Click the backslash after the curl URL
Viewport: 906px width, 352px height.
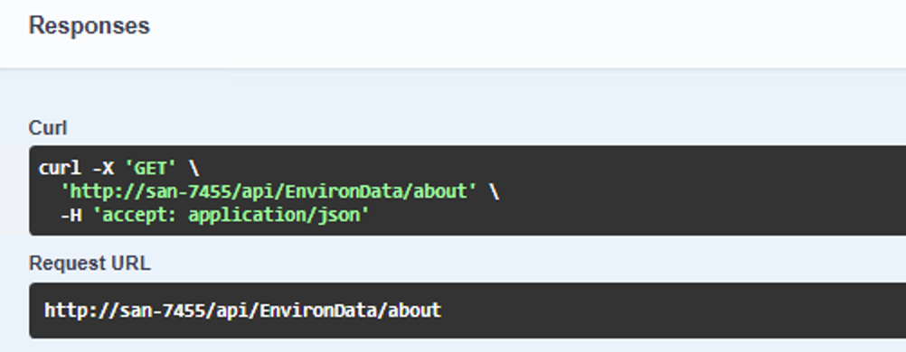coord(494,191)
